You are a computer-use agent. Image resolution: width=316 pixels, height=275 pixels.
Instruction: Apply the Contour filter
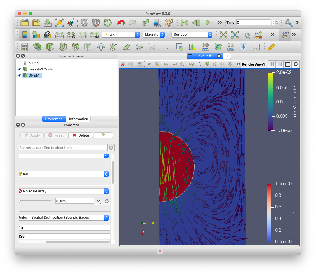37,47
